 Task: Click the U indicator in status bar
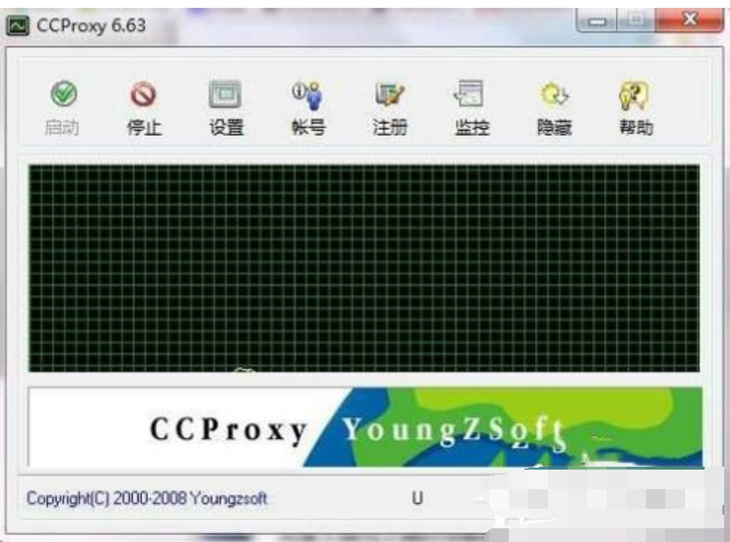point(418,498)
